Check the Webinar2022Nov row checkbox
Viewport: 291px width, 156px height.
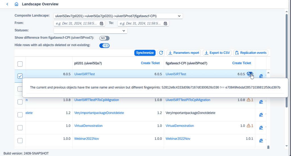(x=20, y=141)
